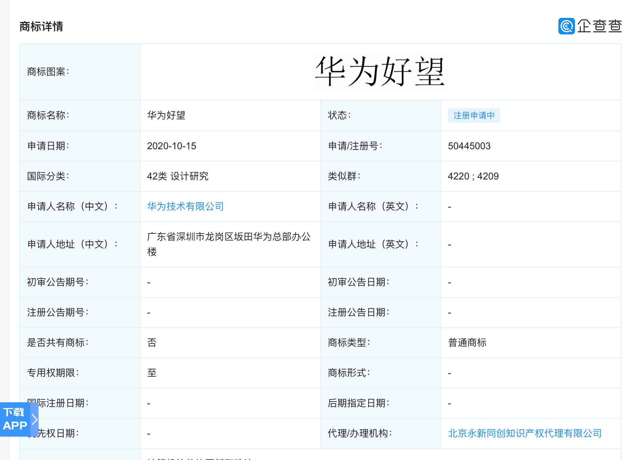The image size is (631, 460).
Task: Click the 商标类型 label
Action: click(349, 343)
